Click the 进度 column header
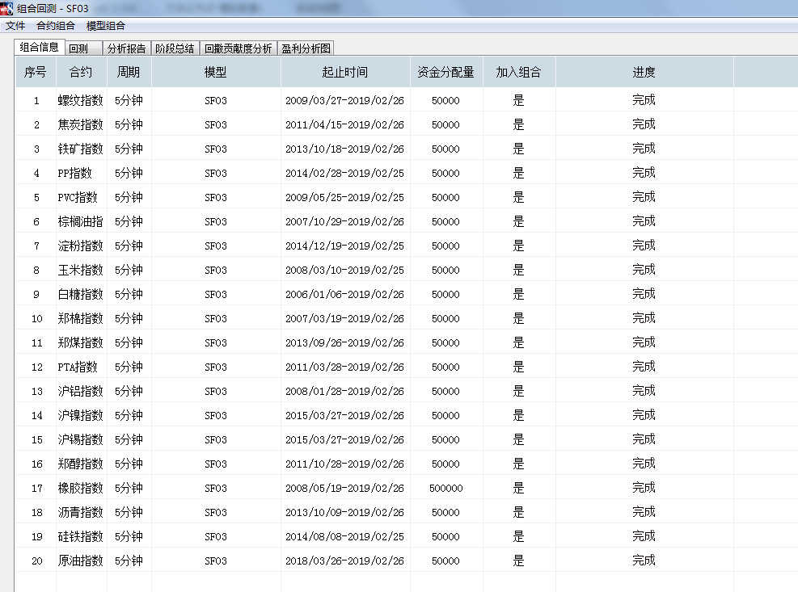 click(644, 71)
